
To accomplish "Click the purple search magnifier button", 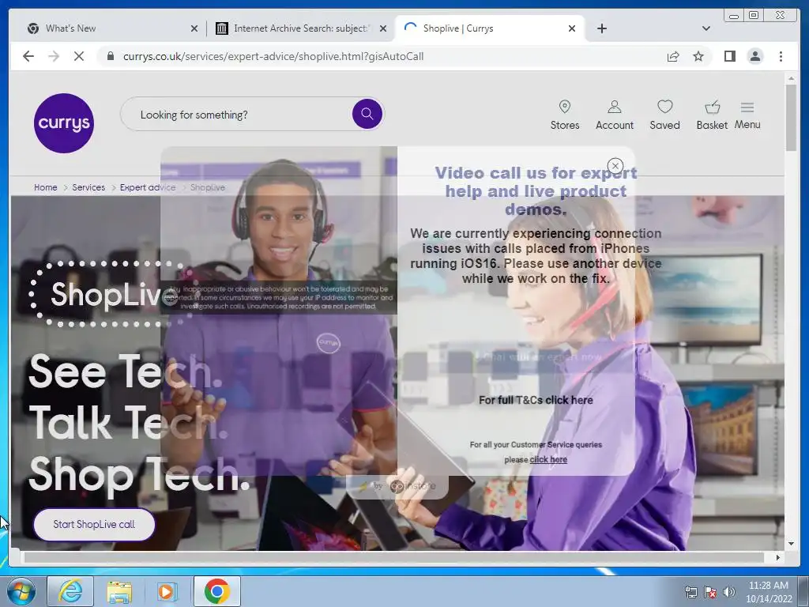I will 367,114.
